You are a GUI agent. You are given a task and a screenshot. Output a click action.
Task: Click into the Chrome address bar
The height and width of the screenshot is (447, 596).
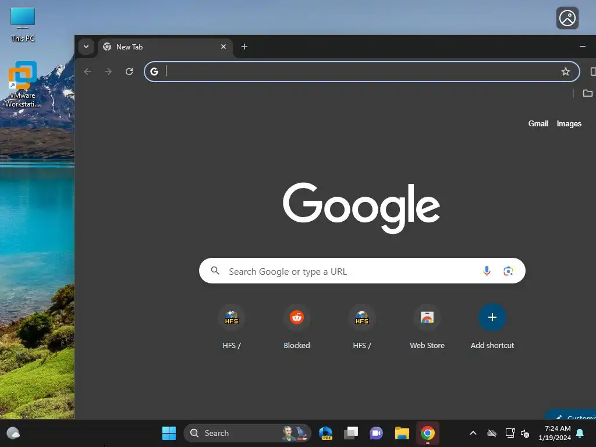(362, 72)
